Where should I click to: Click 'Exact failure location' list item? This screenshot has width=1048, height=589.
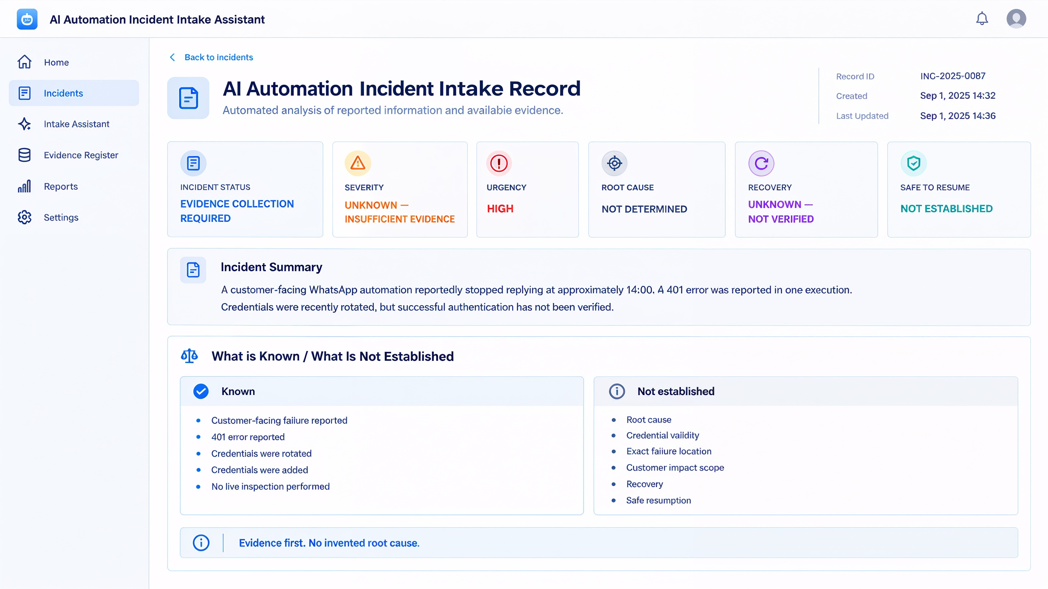point(668,451)
